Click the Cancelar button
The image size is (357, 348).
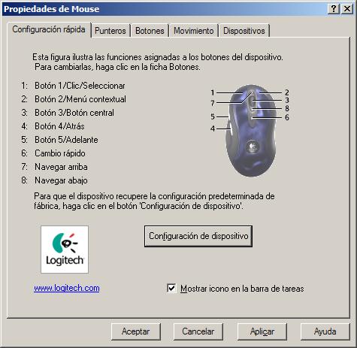pos(198,331)
